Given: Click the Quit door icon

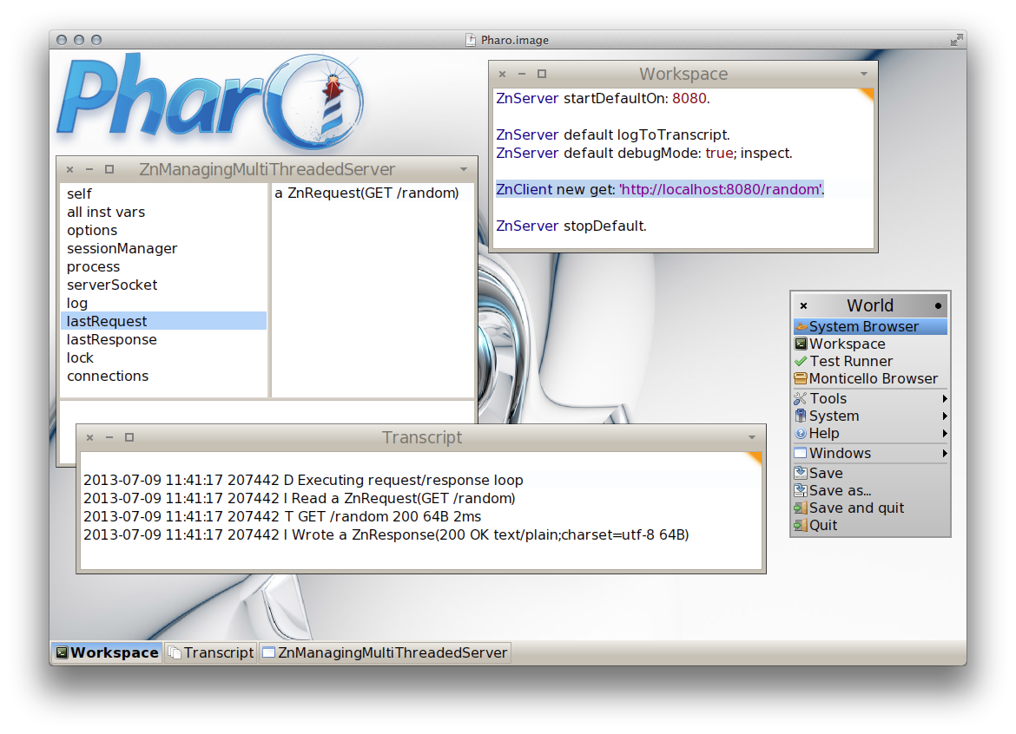Looking at the screenshot, I should click(801, 526).
